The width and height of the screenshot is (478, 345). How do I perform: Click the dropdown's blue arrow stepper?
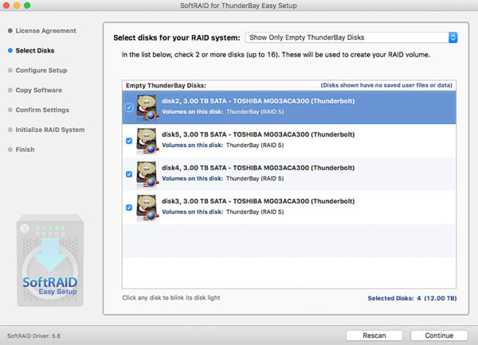tap(453, 37)
